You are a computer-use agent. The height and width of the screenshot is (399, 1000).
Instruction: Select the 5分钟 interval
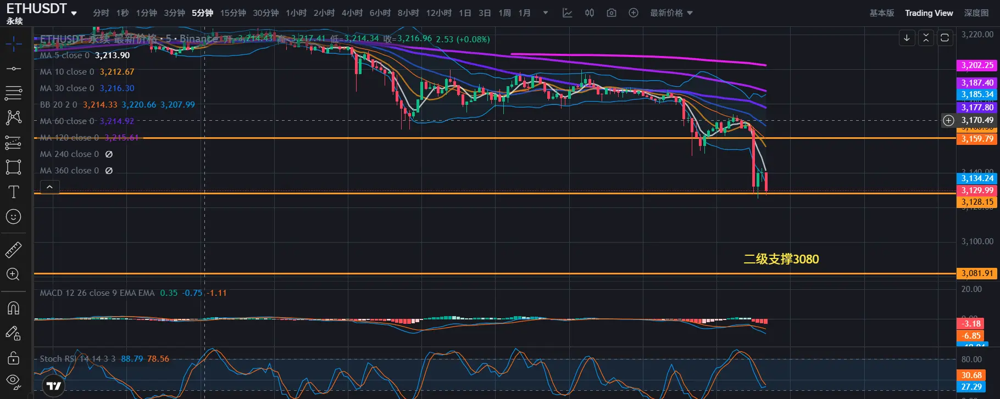[202, 13]
